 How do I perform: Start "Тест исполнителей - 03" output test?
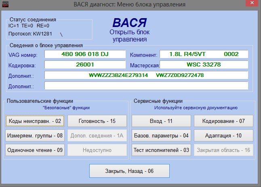coord(161,150)
